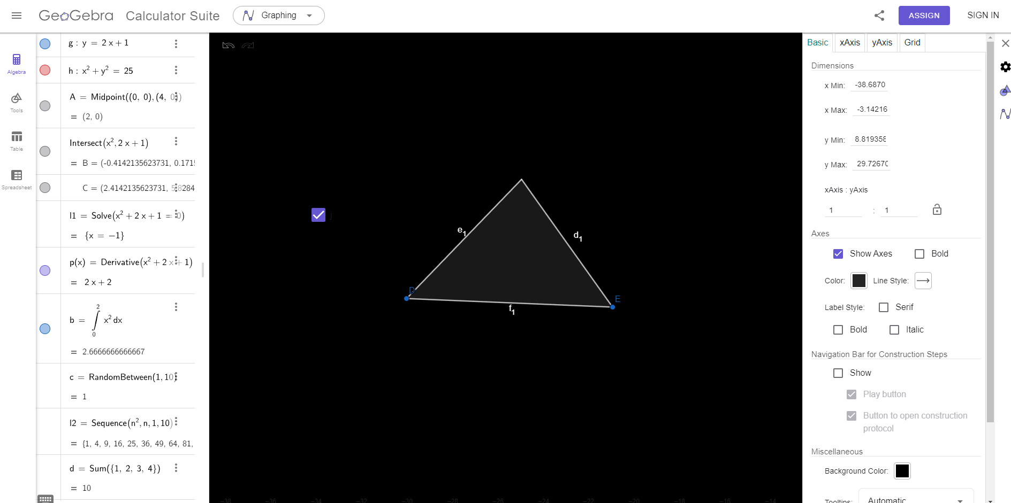Switch to the Basic tab

[818, 43]
